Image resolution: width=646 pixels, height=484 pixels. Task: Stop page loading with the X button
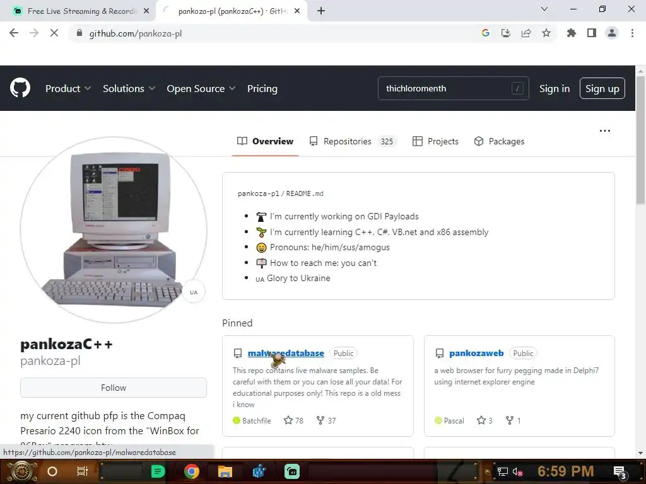pos(54,33)
